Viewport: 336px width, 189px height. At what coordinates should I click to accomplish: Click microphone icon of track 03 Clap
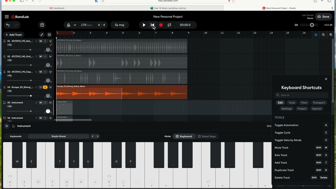point(4,72)
